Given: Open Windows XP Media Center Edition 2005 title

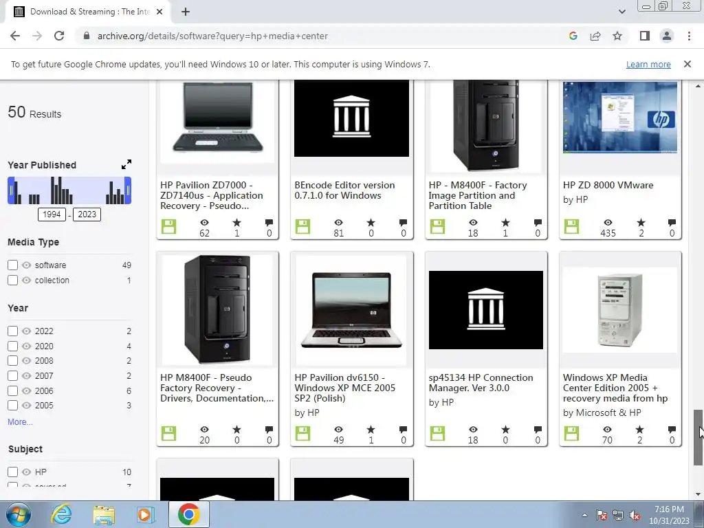Looking at the screenshot, I should point(615,388).
